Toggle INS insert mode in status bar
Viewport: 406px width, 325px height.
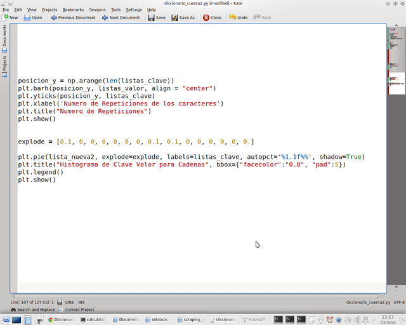[81, 302]
